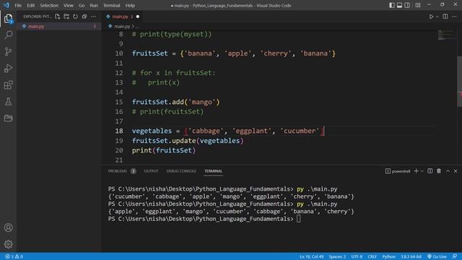The image size is (462, 260).
Task: Change indentation via Spaces: 2
Action: point(337,256)
